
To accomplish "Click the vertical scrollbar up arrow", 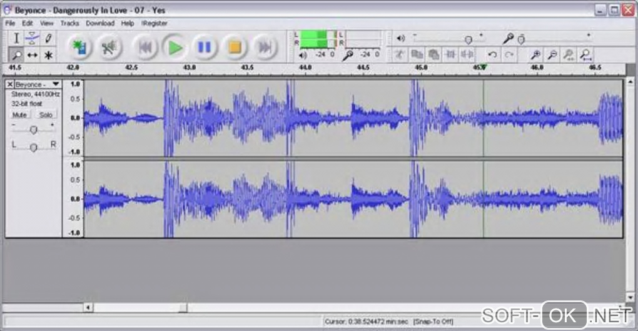I will 630,81.
